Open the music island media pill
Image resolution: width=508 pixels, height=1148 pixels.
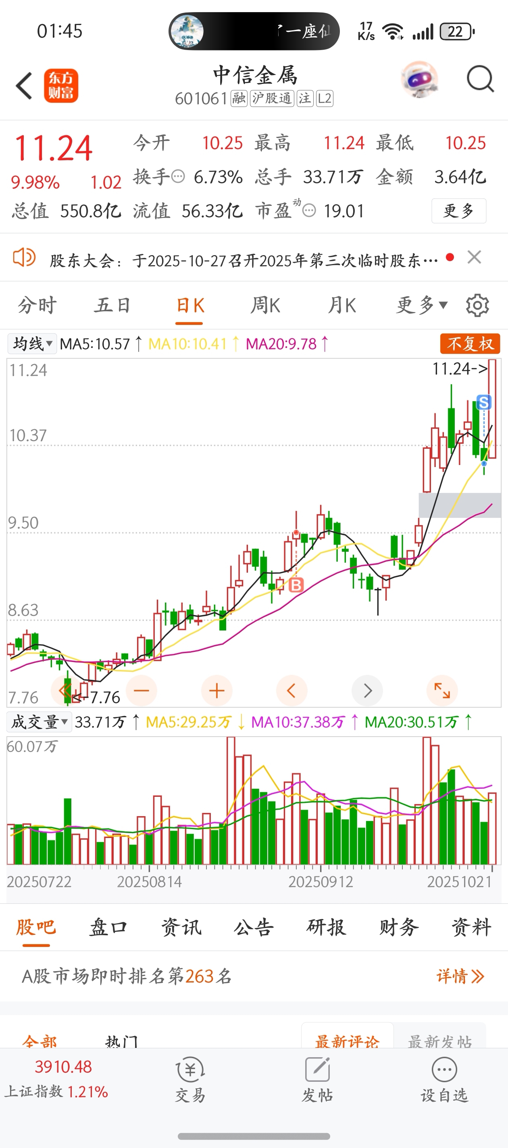coord(254,31)
